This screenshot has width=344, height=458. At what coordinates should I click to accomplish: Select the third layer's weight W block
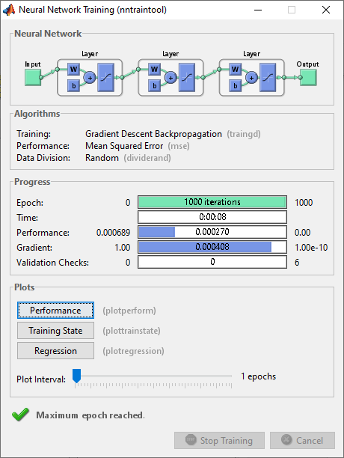click(x=235, y=70)
